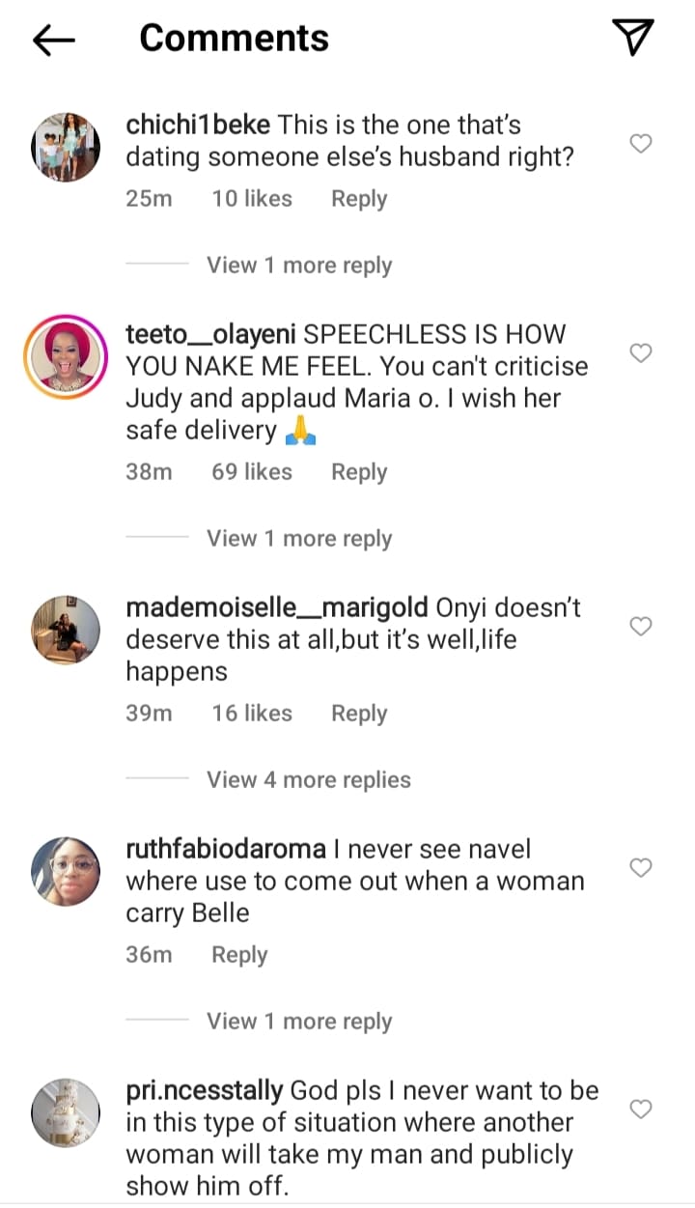View 4 more replies under mademoiselle__marigold

pyautogui.click(x=309, y=780)
